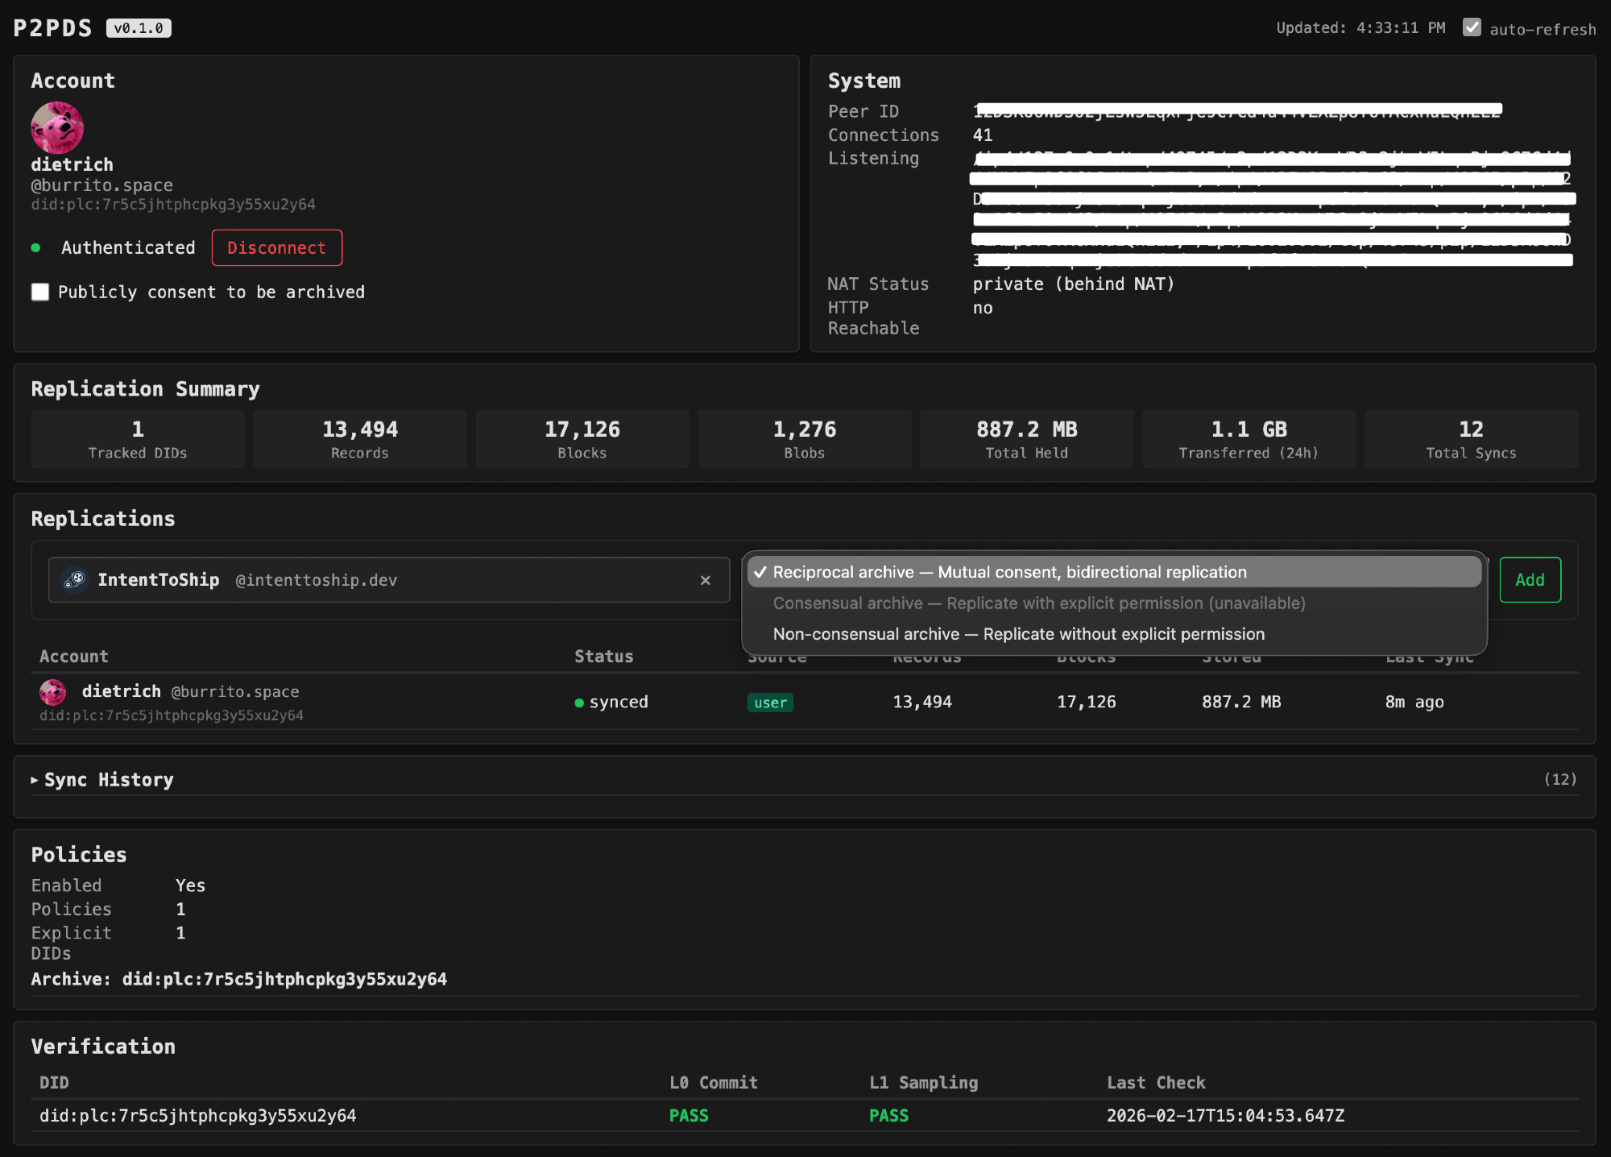Click the v0.1.0 version badge
The height and width of the screenshot is (1157, 1611).
click(139, 28)
